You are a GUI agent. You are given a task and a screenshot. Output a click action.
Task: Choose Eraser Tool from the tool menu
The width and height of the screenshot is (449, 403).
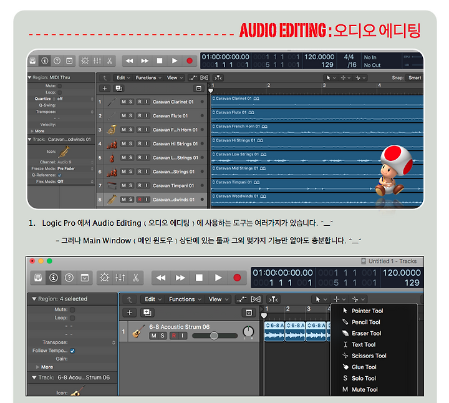[374, 333]
